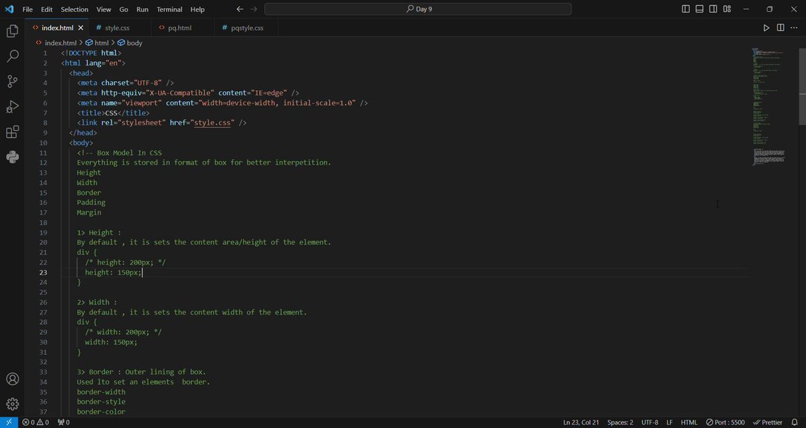Open Go to Line via Ln 23, Col 21

pyautogui.click(x=582, y=422)
